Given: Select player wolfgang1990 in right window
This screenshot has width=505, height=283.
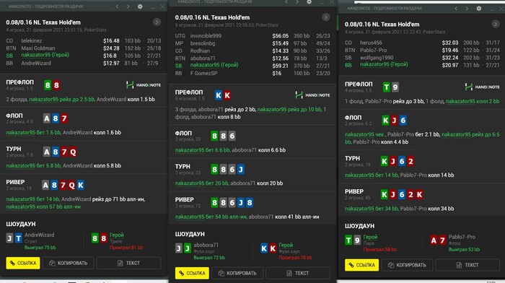Looking at the screenshot, I should 377,57.
